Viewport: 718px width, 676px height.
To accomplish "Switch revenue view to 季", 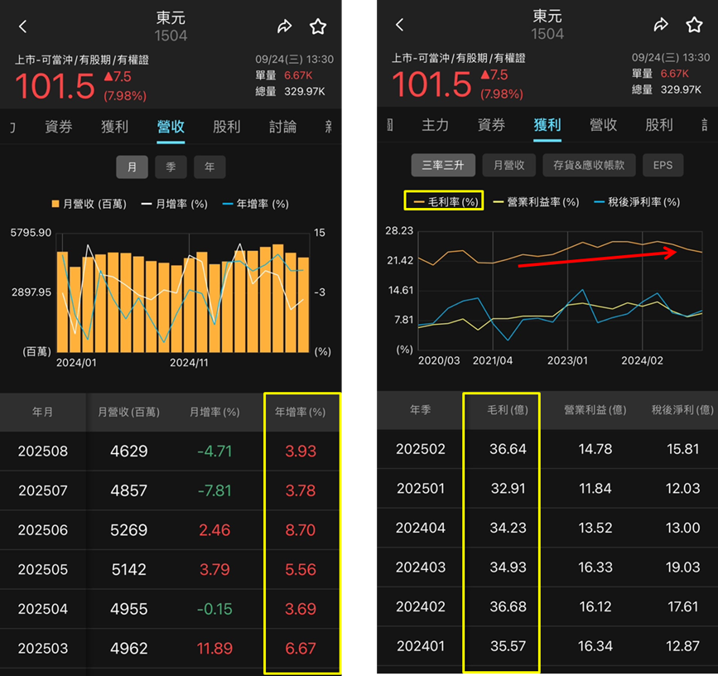I will click(x=171, y=167).
